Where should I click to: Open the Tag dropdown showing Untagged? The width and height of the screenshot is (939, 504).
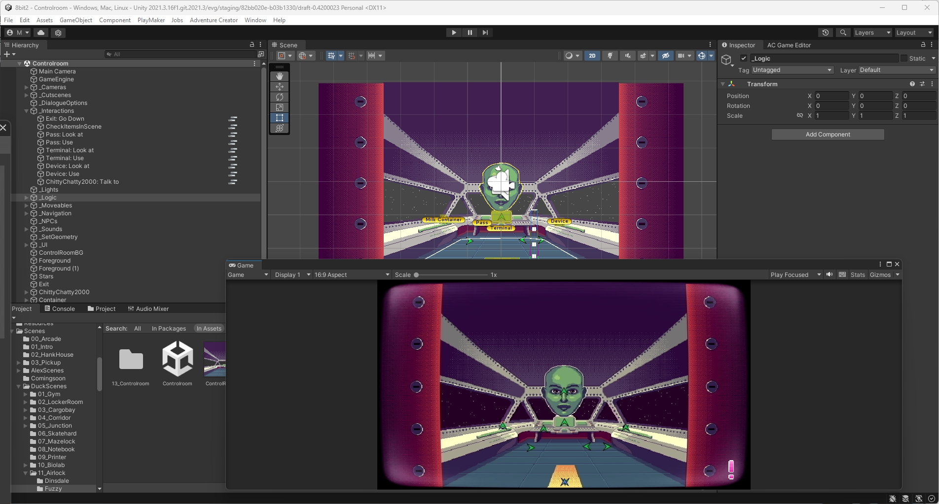(x=792, y=70)
